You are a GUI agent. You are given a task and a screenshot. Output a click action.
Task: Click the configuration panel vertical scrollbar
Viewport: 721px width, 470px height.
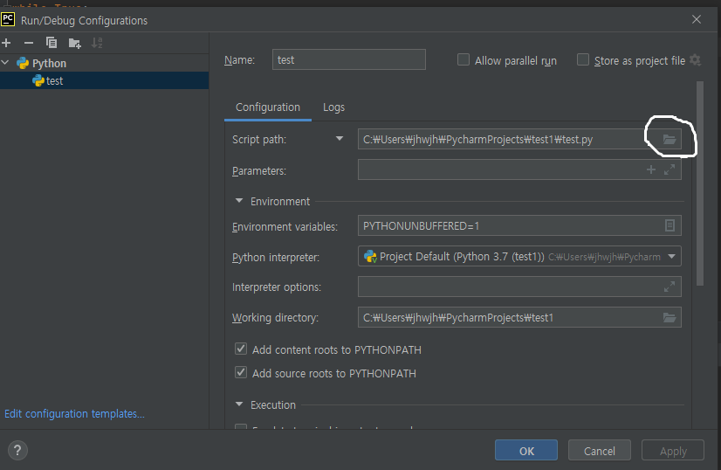pos(700,183)
